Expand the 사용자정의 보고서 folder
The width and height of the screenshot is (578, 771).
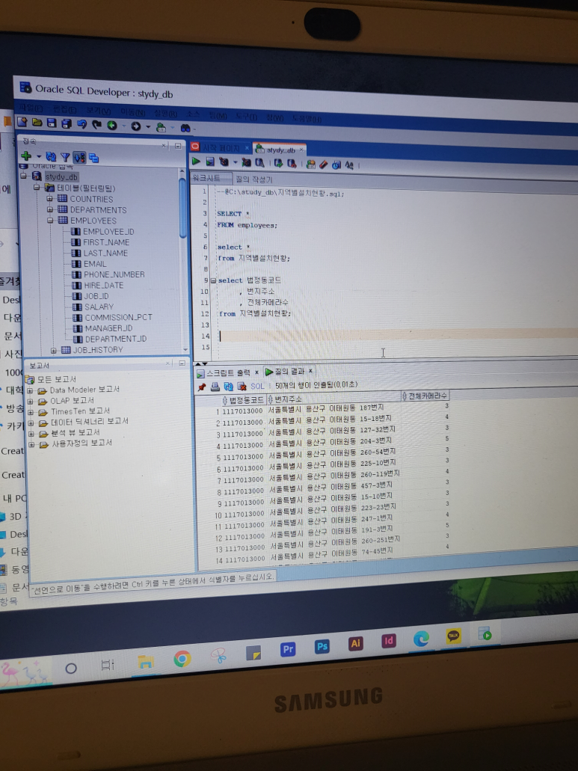coord(31,444)
